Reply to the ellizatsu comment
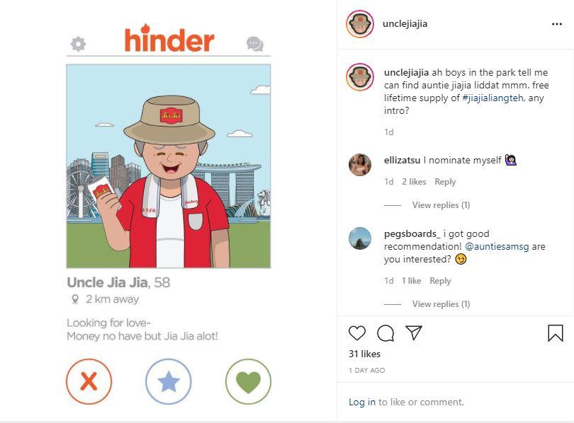This screenshot has height=423, width=574. [445, 182]
